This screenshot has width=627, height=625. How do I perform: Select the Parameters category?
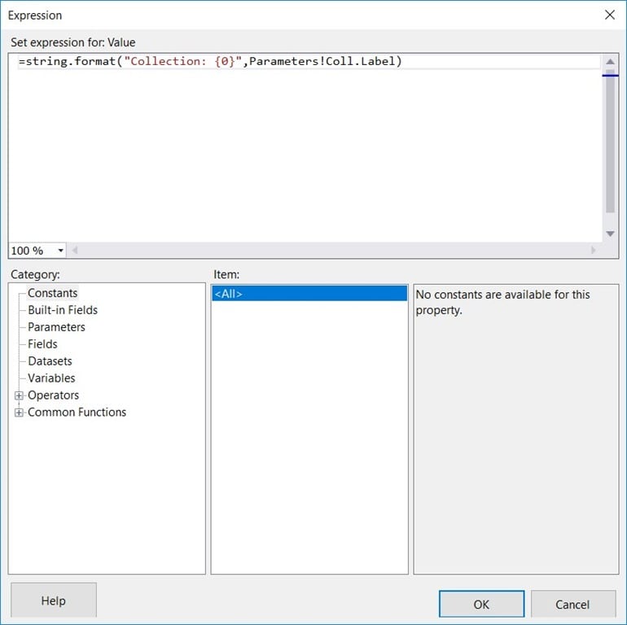[x=56, y=327]
